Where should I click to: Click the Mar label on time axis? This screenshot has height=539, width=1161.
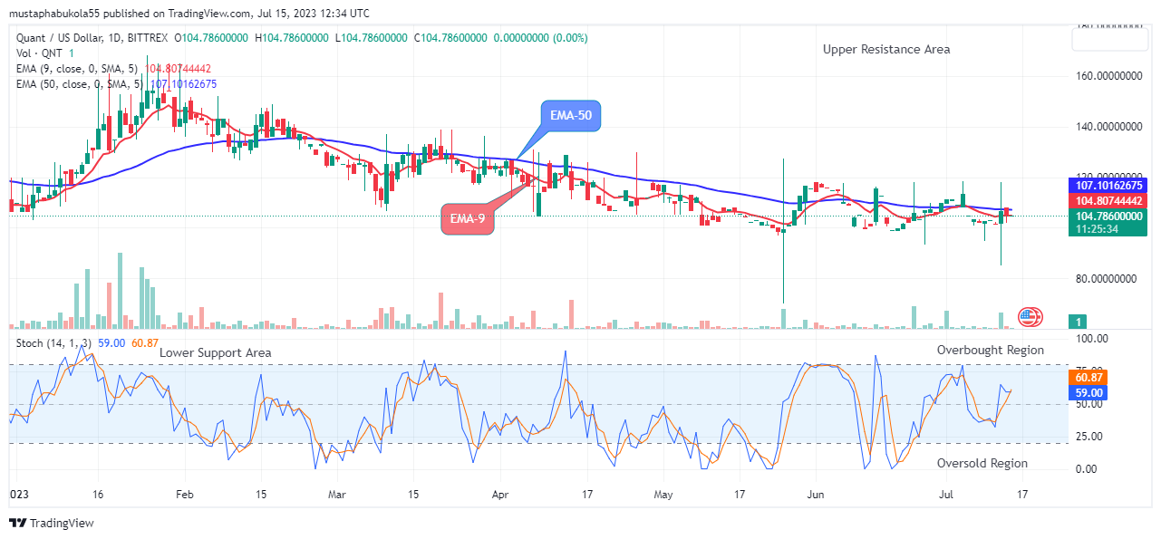click(x=337, y=496)
